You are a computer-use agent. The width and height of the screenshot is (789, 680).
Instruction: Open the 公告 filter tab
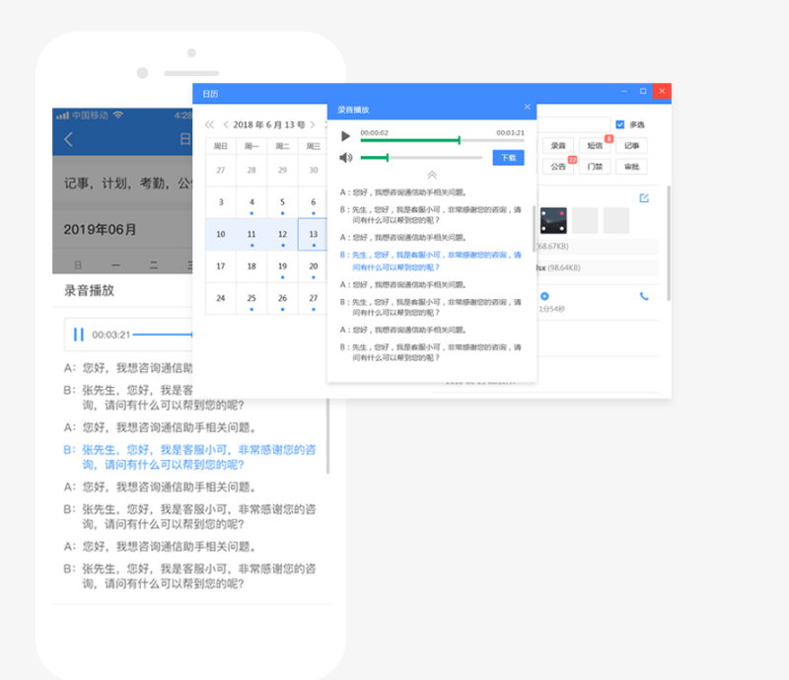click(557, 167)
